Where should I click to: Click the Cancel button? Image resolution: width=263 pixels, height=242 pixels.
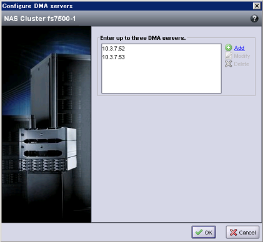coord(242,232)
